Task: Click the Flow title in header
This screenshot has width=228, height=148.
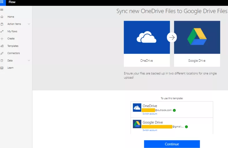Action: [x=12, y=2]
